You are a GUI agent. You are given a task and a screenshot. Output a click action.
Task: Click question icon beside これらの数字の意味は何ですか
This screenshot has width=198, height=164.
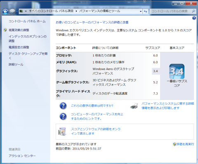(x=63, y=106)
